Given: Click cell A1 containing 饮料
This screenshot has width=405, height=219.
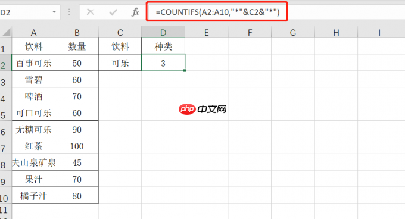Looking at the screenshot, I should (33, 46).
